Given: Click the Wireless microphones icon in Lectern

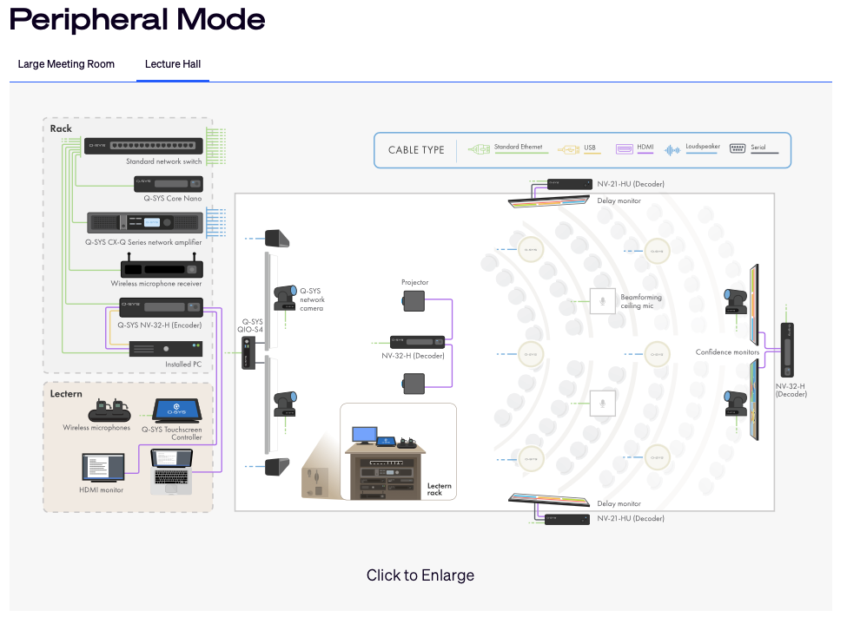Looking at the screenshot, I should 109,411.
